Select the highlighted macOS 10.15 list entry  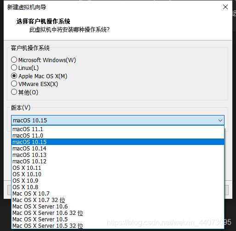[118, 142]
